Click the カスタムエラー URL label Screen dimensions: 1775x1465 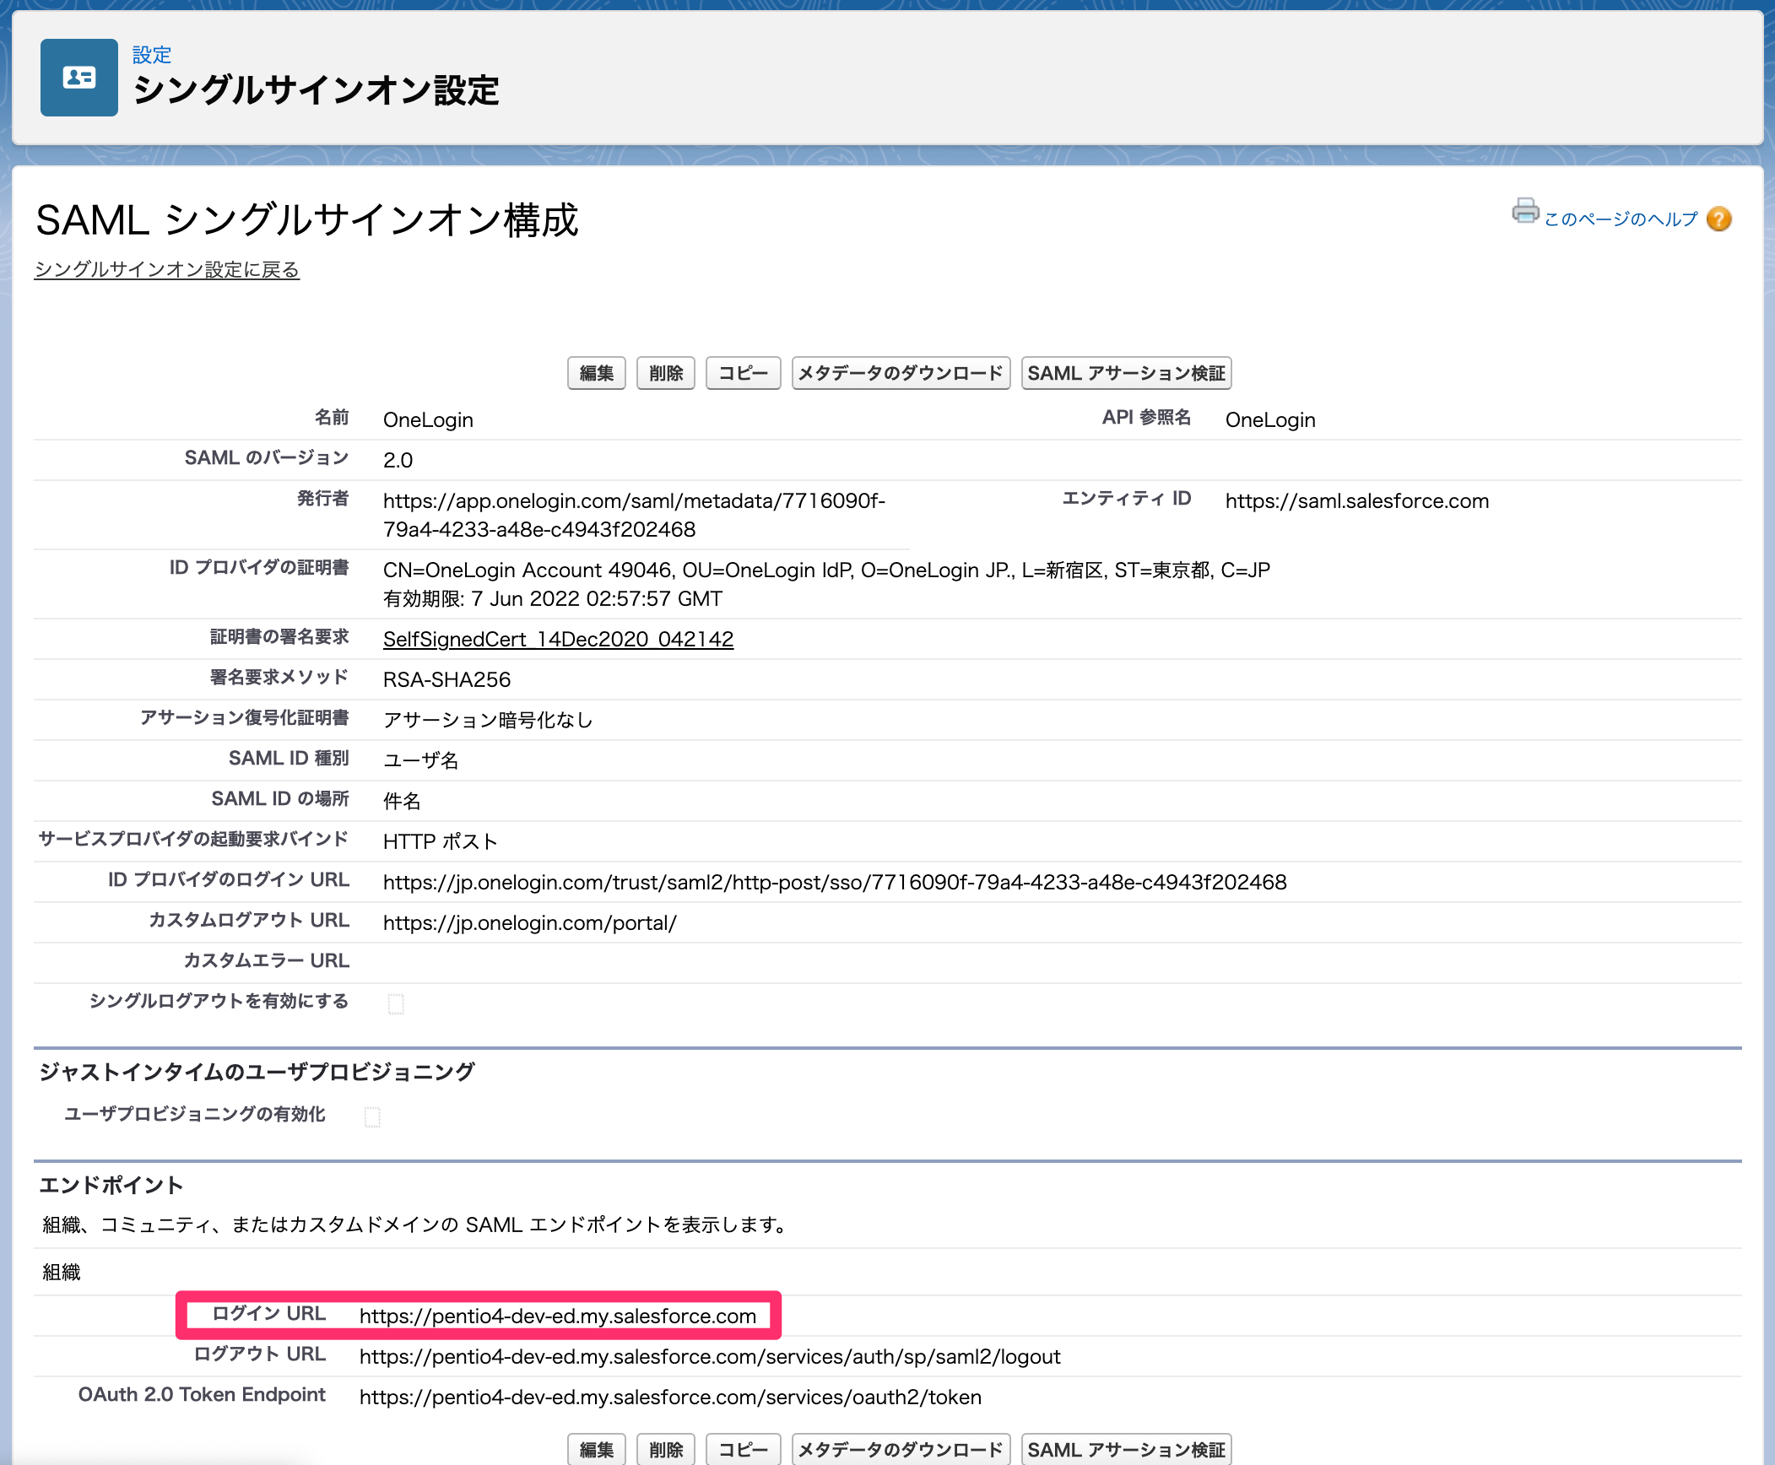266,961
